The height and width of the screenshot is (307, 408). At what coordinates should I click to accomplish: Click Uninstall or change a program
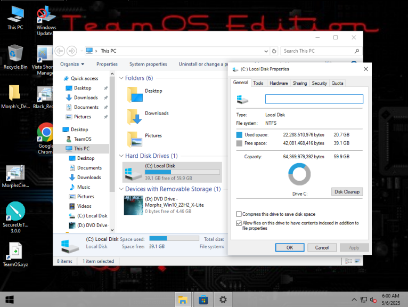[203, 64]
